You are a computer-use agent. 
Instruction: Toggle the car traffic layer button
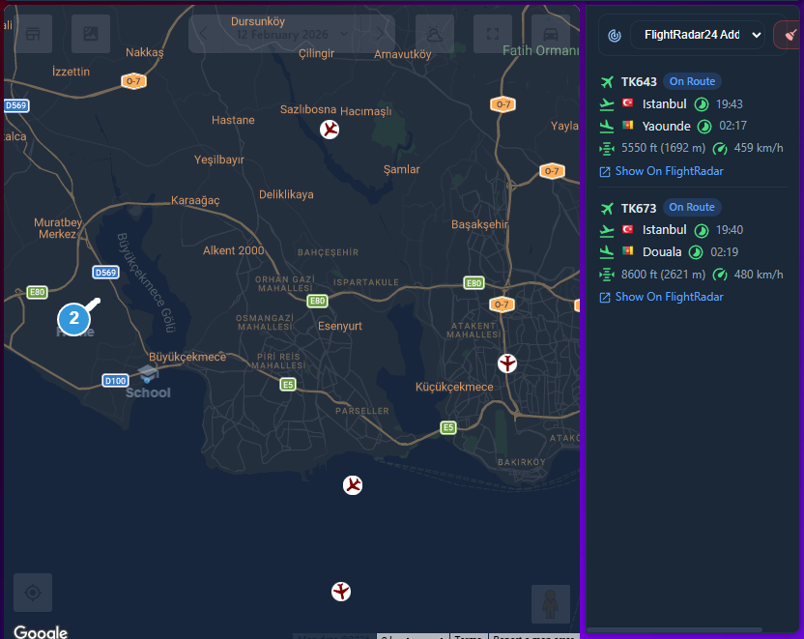click(551, 34)
